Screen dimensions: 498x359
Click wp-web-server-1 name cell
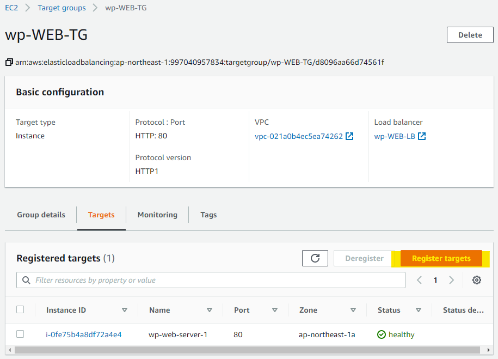(178, 334)
